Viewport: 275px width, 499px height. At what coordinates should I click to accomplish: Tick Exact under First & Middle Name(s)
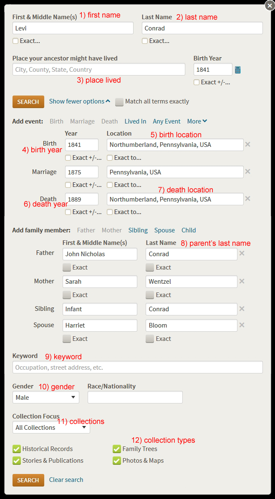(15, 41)
